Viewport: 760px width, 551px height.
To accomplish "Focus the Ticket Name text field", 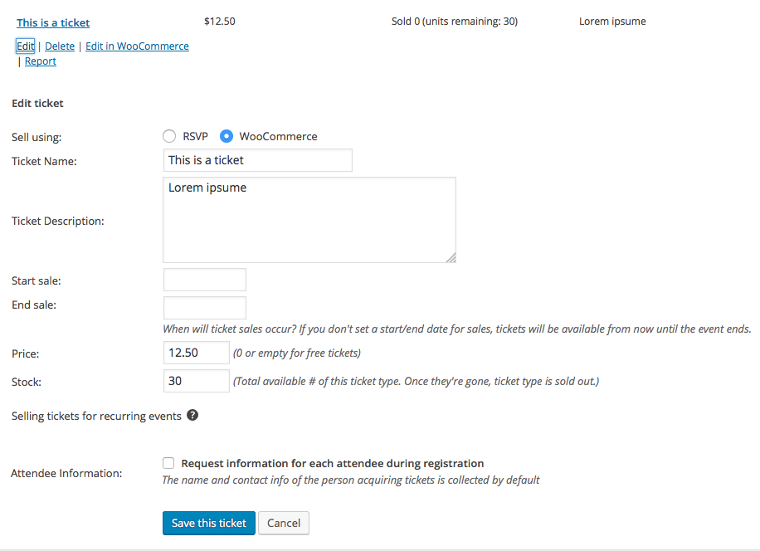I will (x=257, y=160).
